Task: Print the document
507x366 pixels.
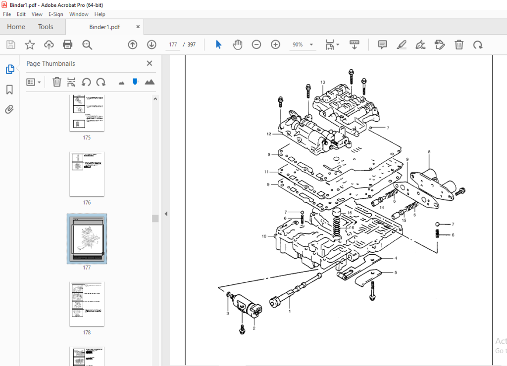Action: (x=67, y=45)
